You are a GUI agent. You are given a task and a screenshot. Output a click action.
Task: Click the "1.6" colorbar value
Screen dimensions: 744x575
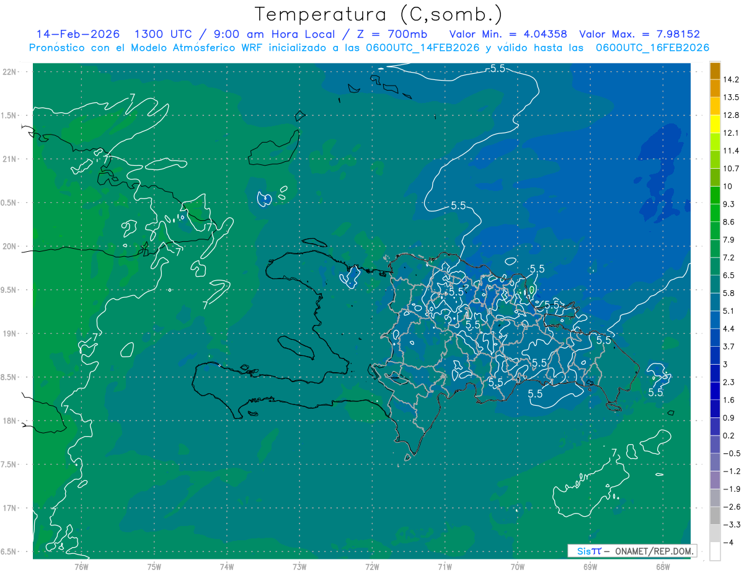click(x=730, y=399)
